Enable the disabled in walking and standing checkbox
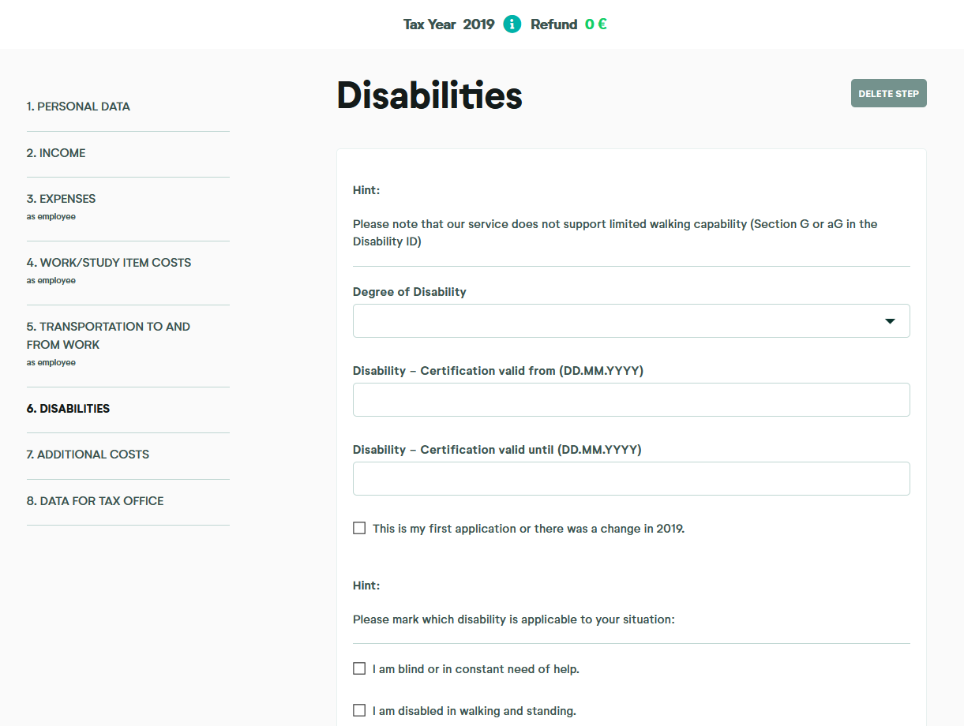This screenshot has height=726, width=964. point(359,711)
